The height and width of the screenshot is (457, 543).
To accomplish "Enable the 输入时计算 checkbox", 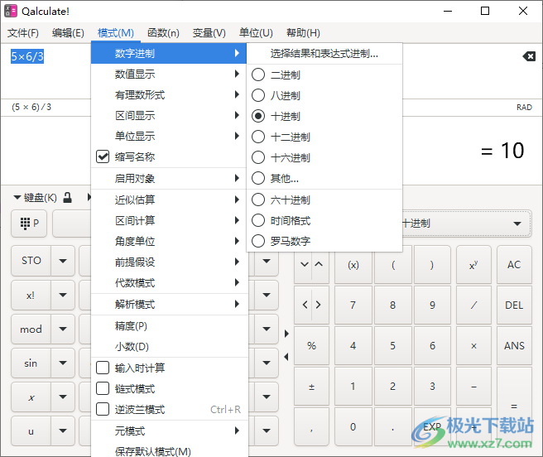I will 103,368.
